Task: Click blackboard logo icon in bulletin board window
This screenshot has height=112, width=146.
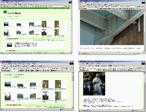Action: click(5, 12)
